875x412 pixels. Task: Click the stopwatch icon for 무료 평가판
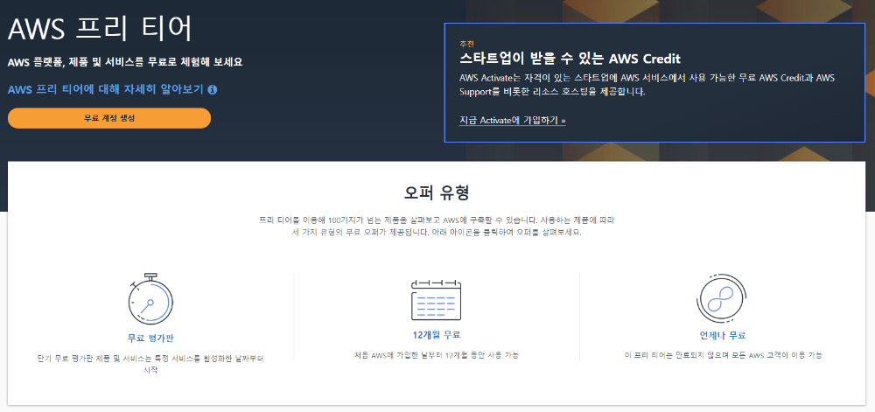150,298
